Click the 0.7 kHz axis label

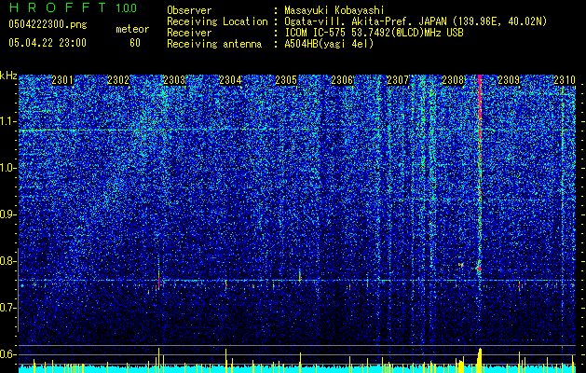(x=8, y=308)
